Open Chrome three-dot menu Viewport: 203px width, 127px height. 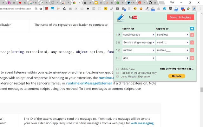click(x=200, y=9)
